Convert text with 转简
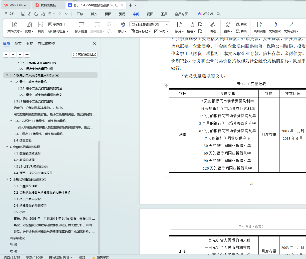The width and height of the screenshot is (306, 259). [241, 31]
